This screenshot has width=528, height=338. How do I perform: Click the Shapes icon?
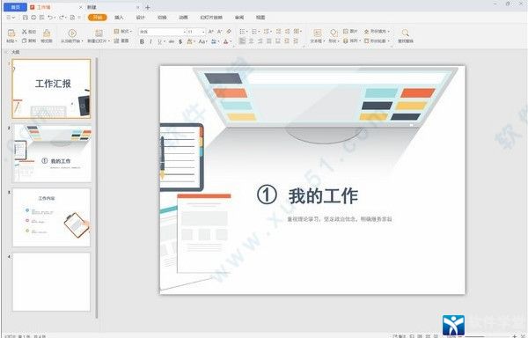[334, 33]
